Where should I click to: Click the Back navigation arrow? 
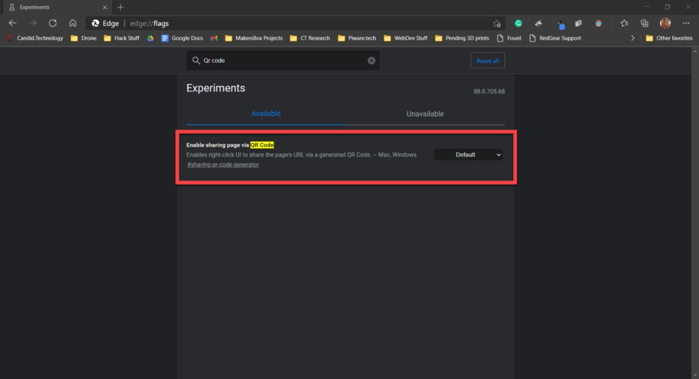point(12,23)
